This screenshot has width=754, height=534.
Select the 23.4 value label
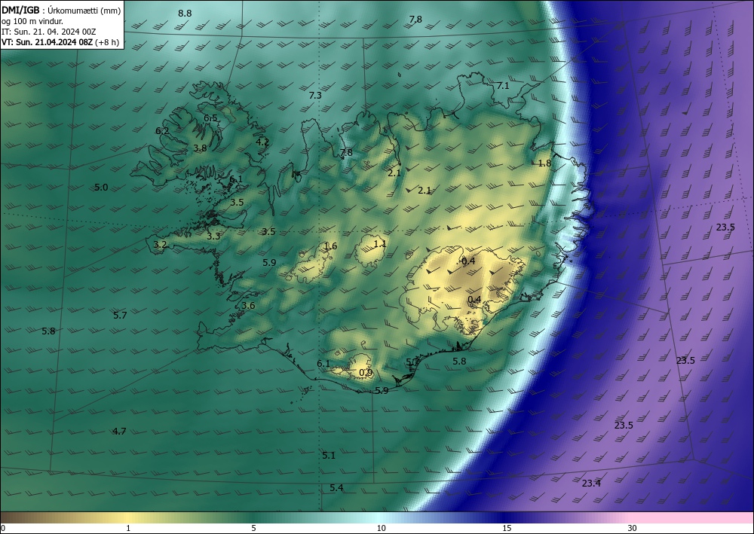591,484
